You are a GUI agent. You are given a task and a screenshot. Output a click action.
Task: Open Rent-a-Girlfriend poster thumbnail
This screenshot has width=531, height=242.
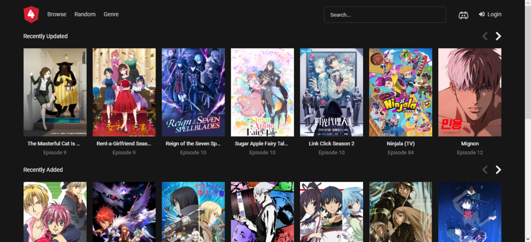124,92
